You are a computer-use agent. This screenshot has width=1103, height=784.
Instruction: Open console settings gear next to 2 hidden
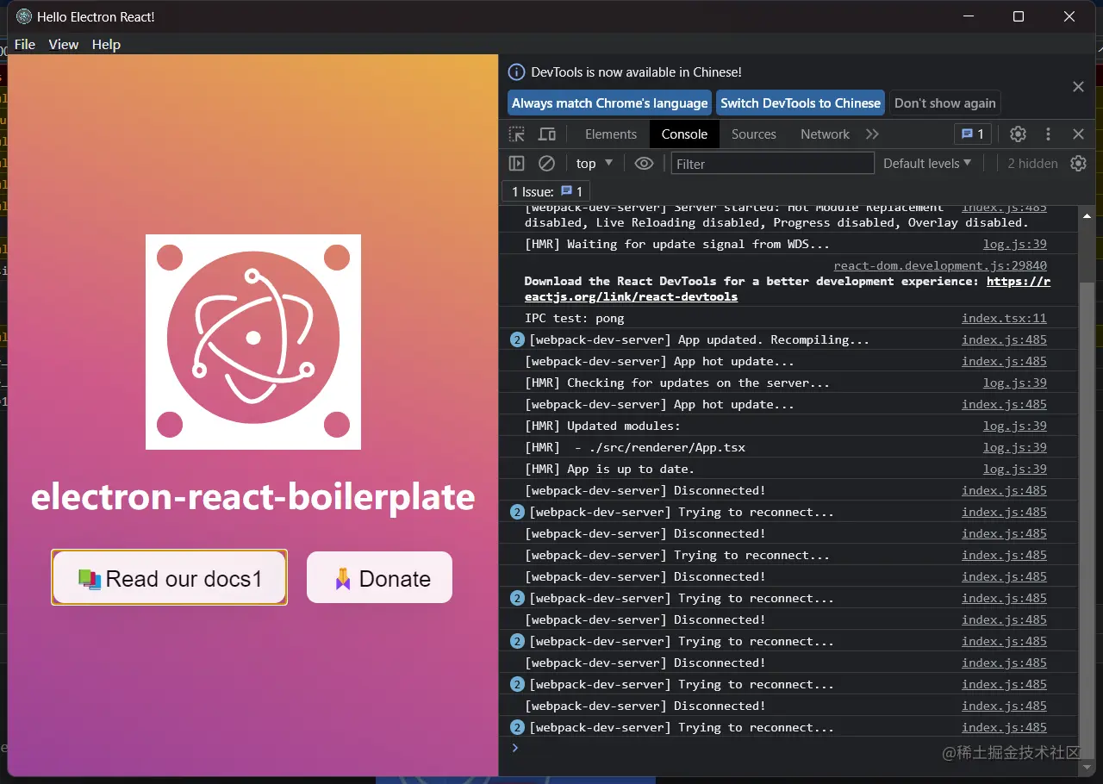tap(1078, 164)
